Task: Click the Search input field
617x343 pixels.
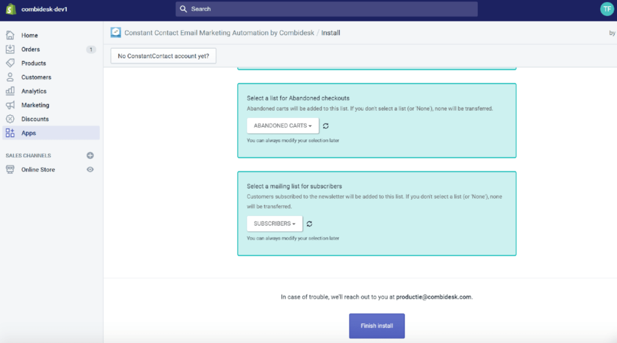Action: tap(327, 9)
